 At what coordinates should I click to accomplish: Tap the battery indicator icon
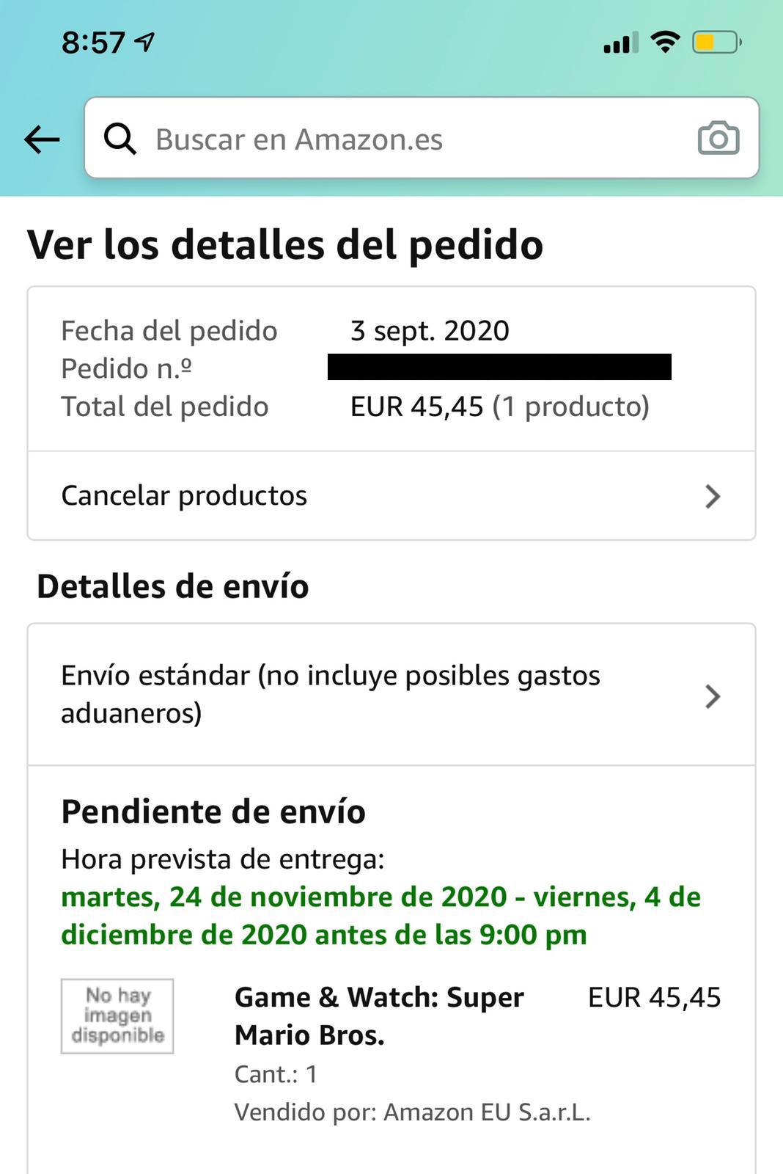716,43
